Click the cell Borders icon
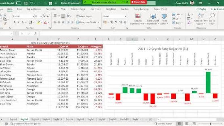Image resolution: width=224 pixels, height=126 pixels. (31, 22)
